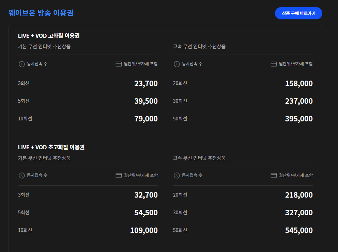Viewport: 338px width, 252px height.
Task: Click 30회선 label beside 327,000
Action: point(180,213)
